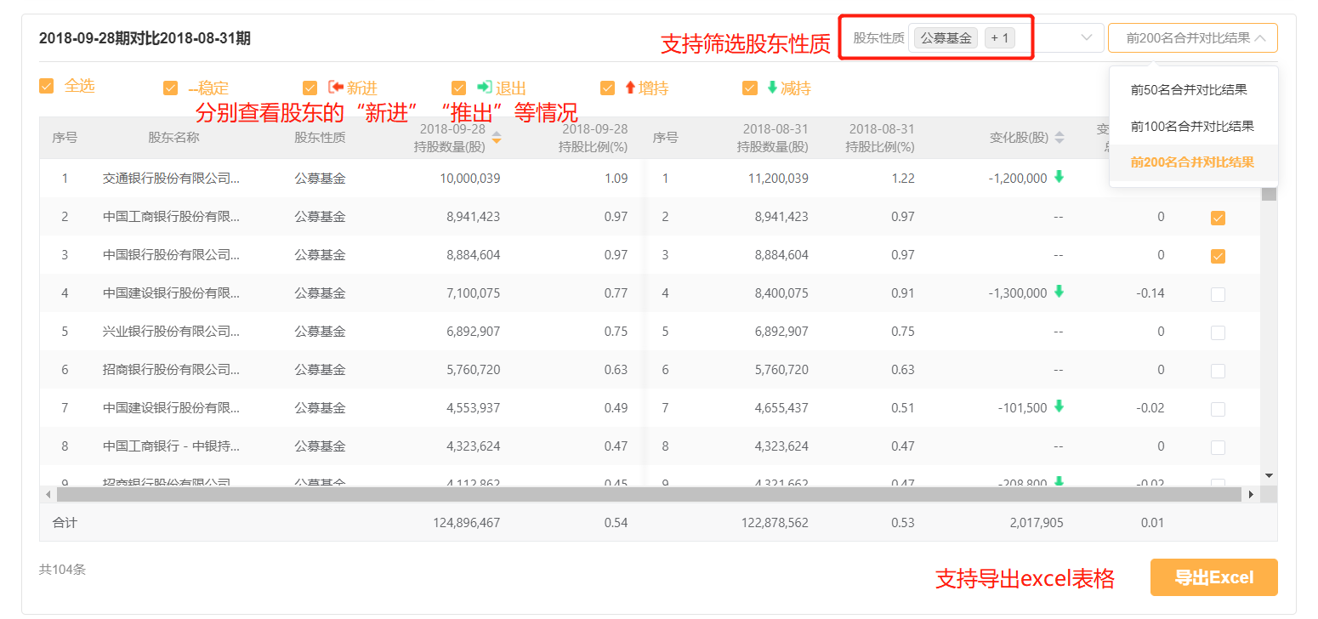The image size is (1318, 619).
Task: Click holding value 10,000,039
Action: (x=470, y=179)
